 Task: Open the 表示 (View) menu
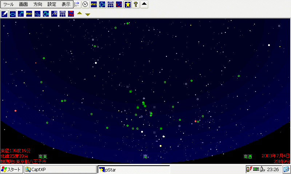(x=66, y=4)
